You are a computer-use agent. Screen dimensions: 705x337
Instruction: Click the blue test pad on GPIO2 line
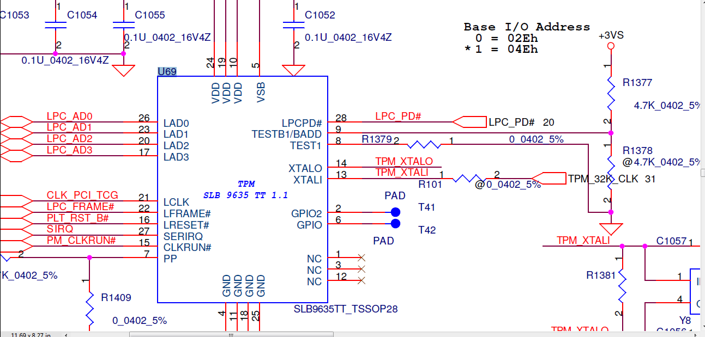[395, 212]
